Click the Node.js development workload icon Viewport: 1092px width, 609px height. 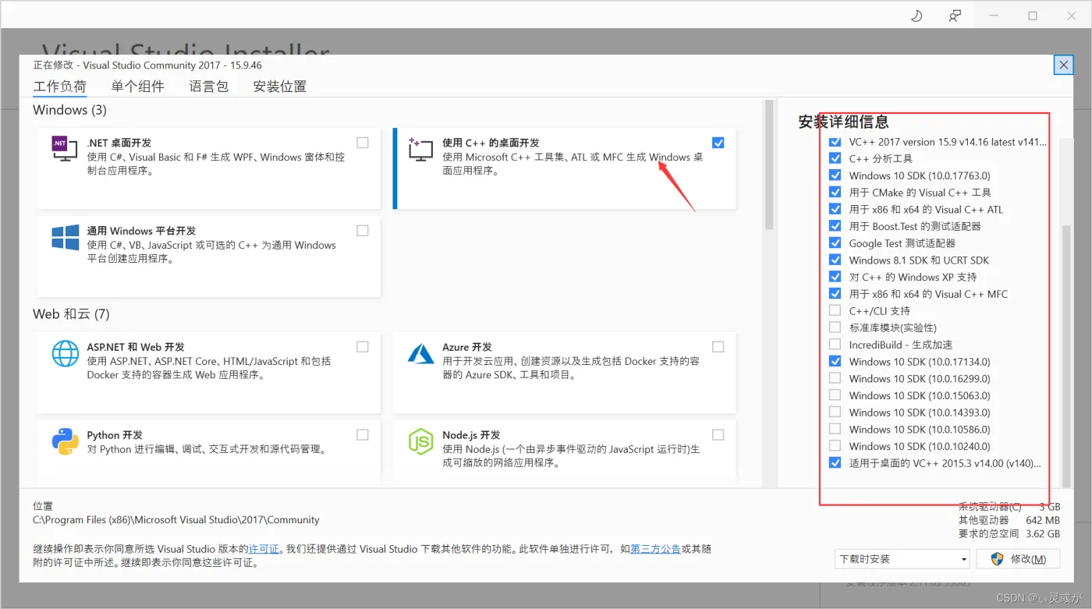[420, 441]
